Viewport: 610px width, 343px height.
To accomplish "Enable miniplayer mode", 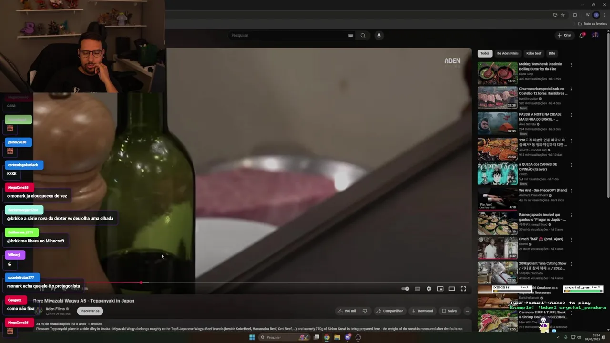I will (x=440, y=289).
